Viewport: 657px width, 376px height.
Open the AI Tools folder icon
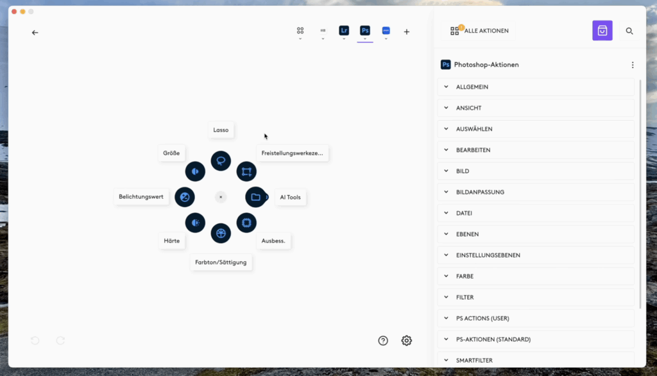[256, 197]
